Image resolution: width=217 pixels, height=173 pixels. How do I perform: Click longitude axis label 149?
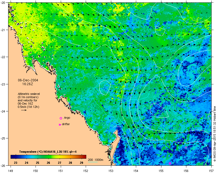point(11,171)
